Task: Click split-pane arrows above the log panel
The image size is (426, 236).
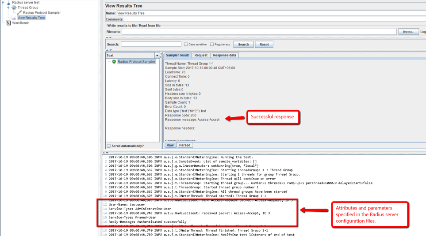Action: click(x=105, y=153)
